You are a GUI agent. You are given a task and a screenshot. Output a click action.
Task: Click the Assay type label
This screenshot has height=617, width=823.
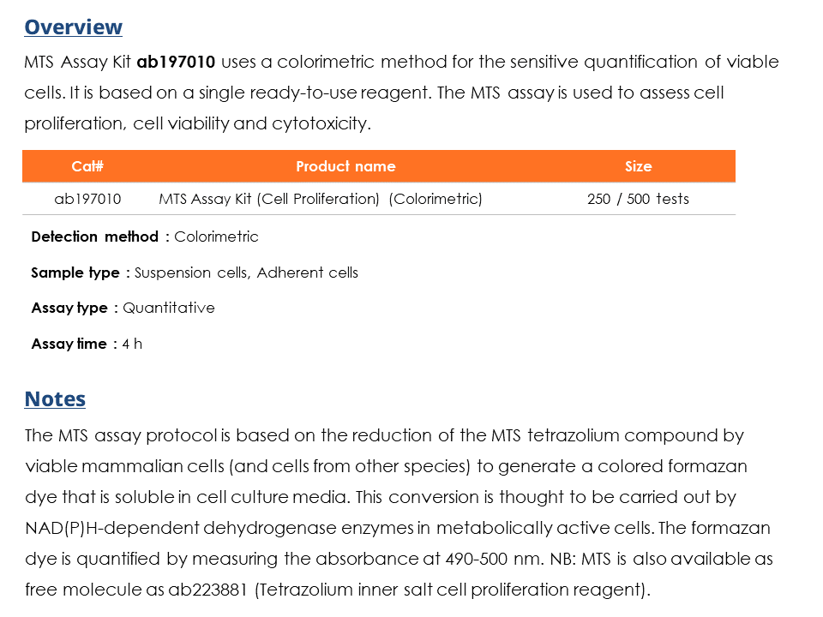click(69, 308)
